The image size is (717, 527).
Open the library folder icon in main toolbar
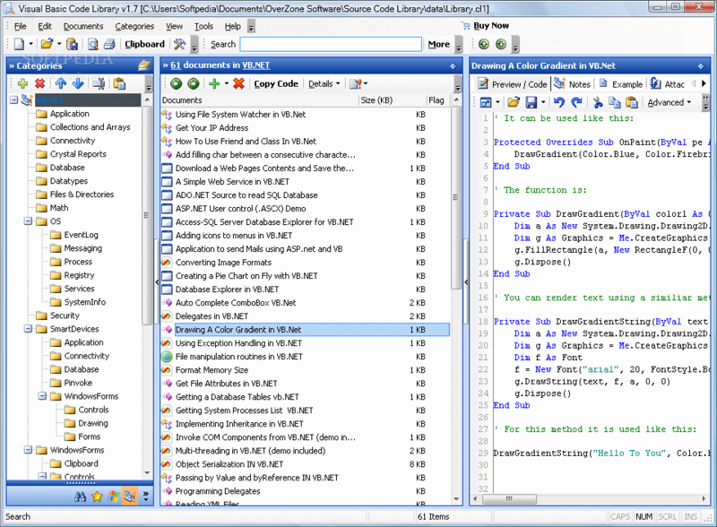point(47,45)
